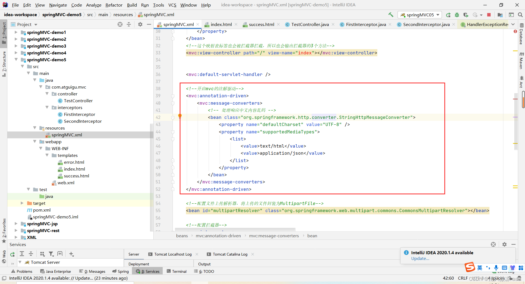This screenshot has height=284, width=525.
Task: Click Group By icon in Services toolbar
Action: [x=42, y=254]
